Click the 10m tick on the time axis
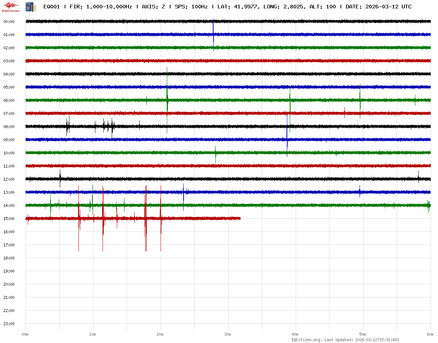The width and height of the screenshot is (438, 343). (93, 334)
